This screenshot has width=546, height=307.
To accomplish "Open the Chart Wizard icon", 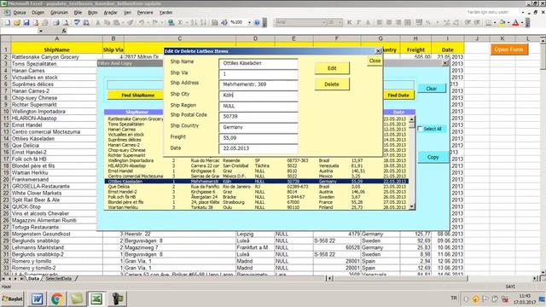I will point(215,23).
